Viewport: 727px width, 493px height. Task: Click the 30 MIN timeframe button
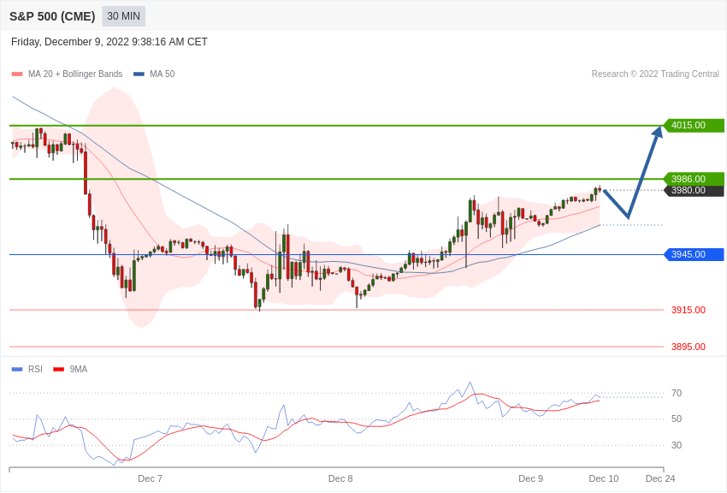click(x=123, y=16)
